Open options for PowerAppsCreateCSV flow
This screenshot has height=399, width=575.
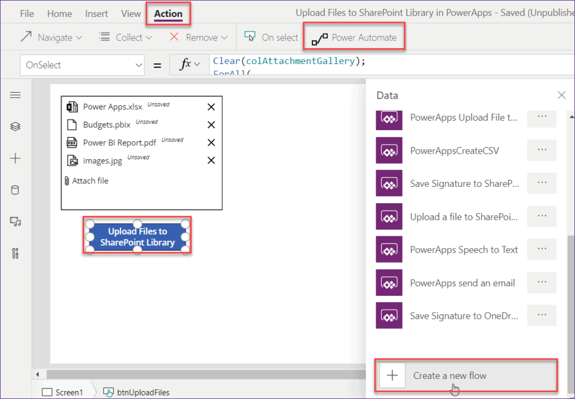pos(541,150)
